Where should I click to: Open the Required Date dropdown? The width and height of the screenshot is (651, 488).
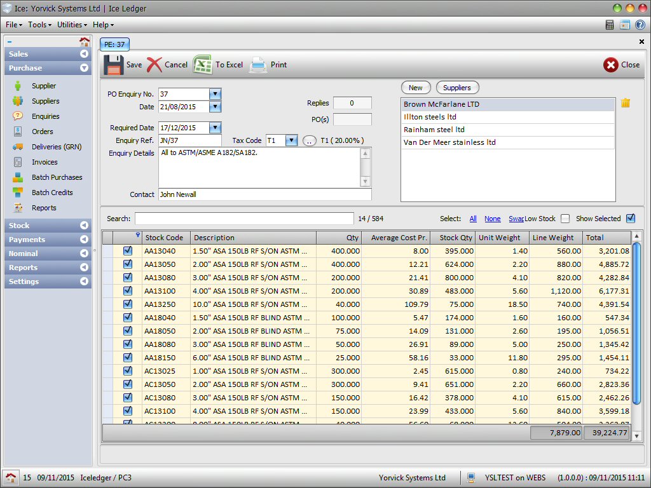[x=215, y=128]
